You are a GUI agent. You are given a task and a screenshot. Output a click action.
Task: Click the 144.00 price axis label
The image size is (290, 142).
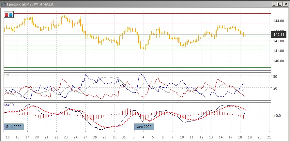279,21
